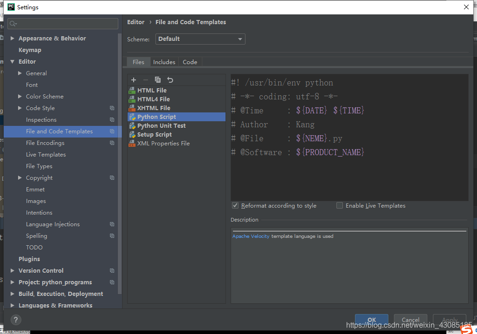Click inside the template code editor
477x334 pixels.
349,137
